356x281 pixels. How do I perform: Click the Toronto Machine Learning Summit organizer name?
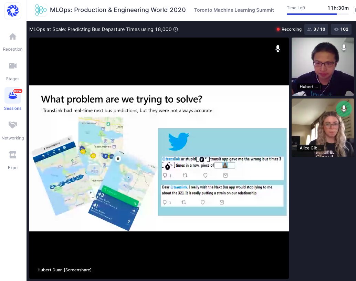pyautogui.click(x=234, y=10)
